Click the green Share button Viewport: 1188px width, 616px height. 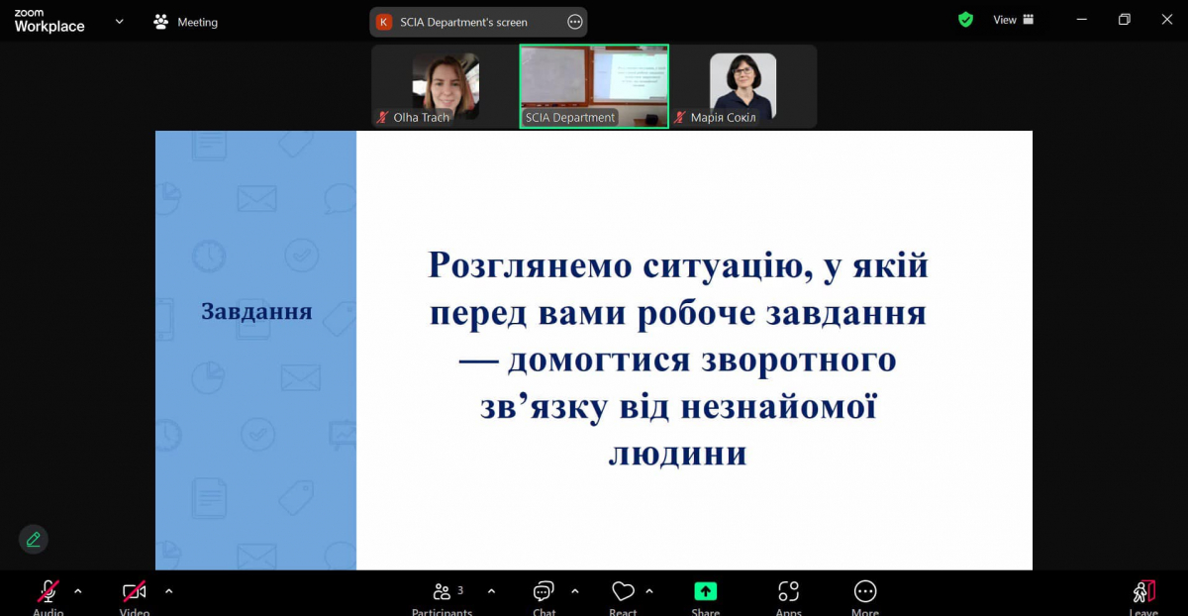point(705,591)
